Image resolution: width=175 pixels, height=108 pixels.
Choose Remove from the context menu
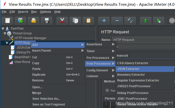click(x=58, y=80)
